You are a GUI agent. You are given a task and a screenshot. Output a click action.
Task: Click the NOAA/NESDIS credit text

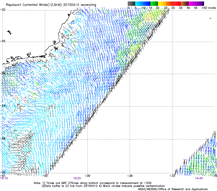coord(173,189)
